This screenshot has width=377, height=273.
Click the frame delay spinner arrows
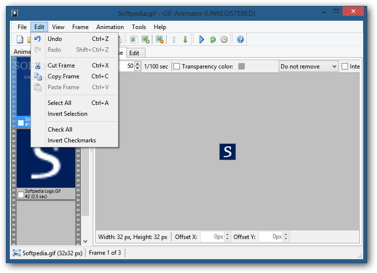tap(138, 67)
